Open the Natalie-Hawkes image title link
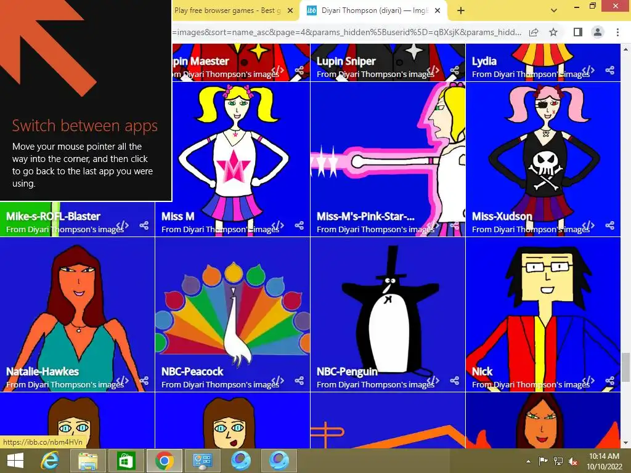The image size is (631, 473). click(x=43, y=371)
